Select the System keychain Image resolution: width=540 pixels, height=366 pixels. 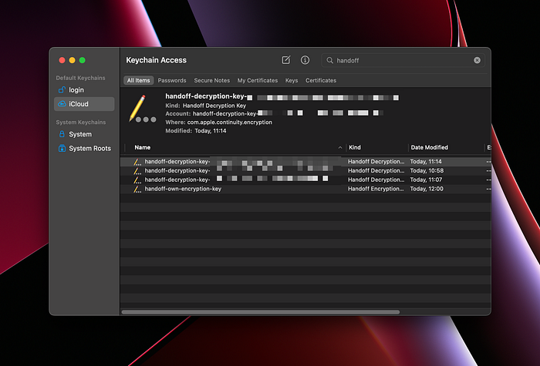pos(84,134)
